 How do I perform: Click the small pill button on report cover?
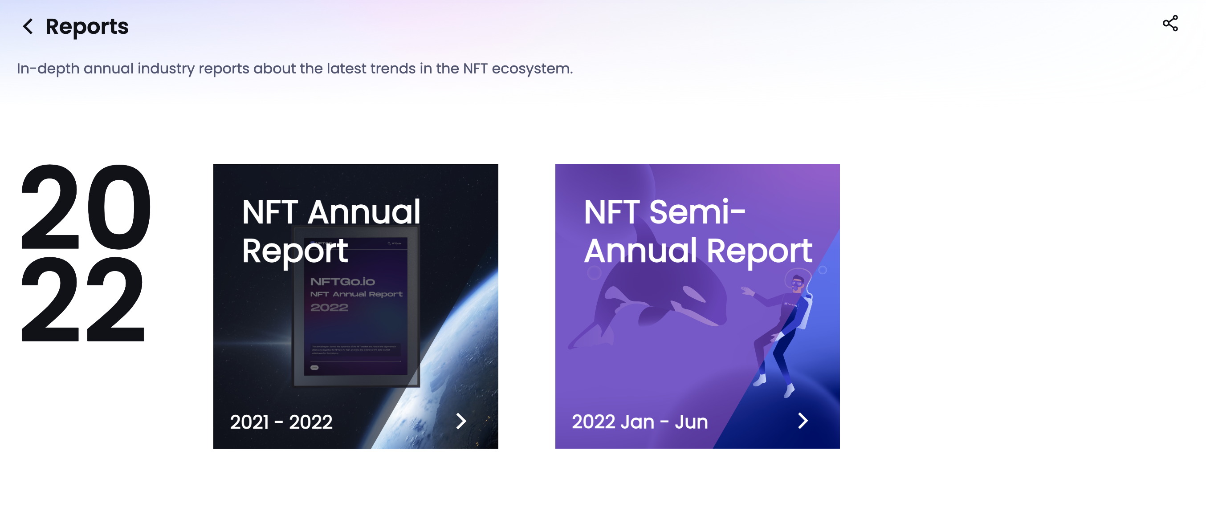coord(314,368)
